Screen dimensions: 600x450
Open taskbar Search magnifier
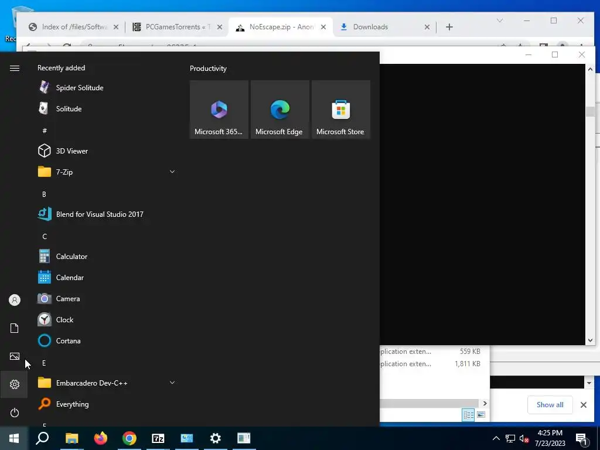pyautogui.click(x=42, y=438)
